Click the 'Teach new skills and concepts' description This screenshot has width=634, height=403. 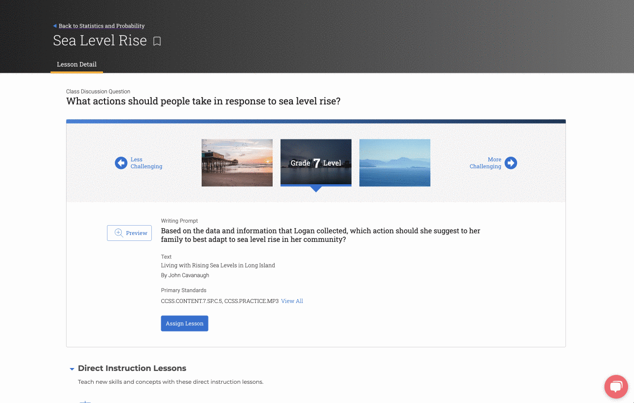click(171, 382)
